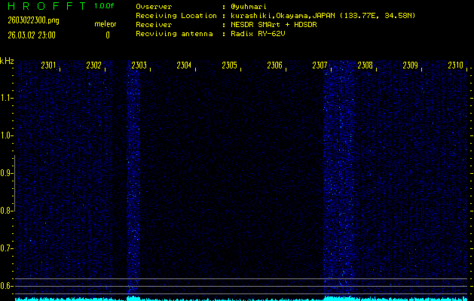Click the wide noise burst after 2307
The image size is (474, 301).
point(339,178)
